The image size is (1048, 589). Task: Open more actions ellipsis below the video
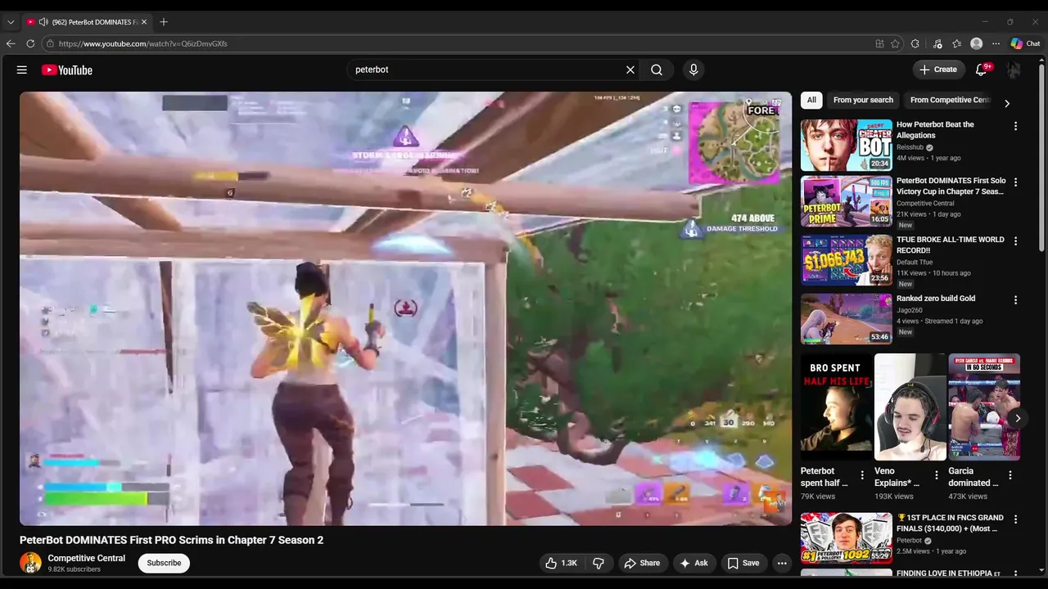[782, 563]
